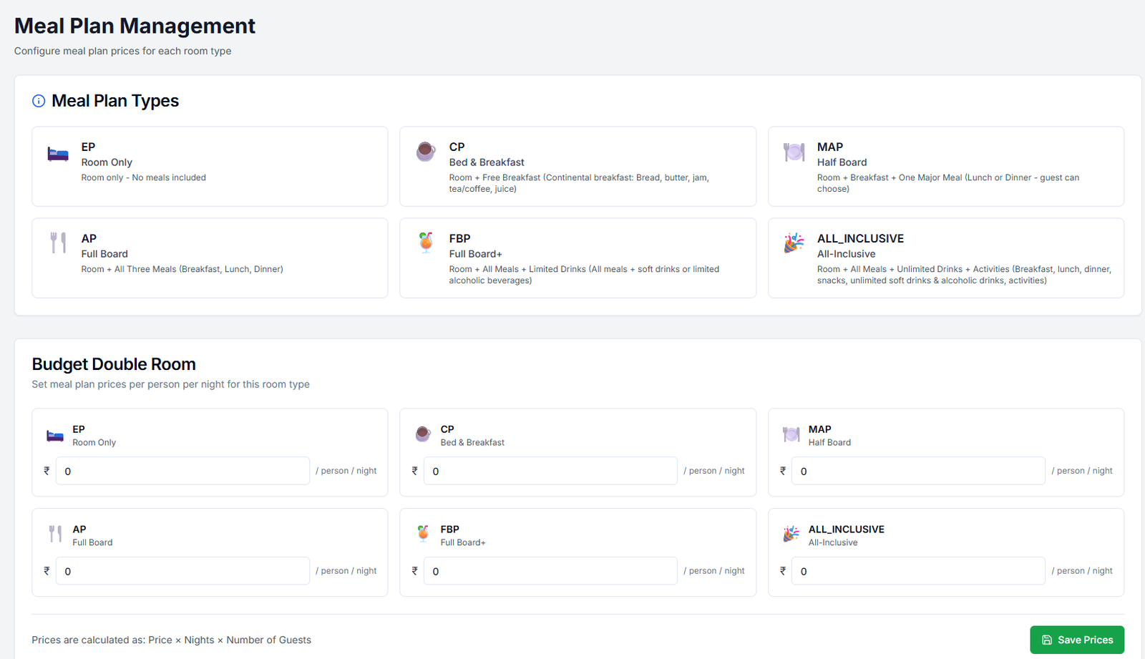Click the cocktail icon in the FBP price card

coord(423,534)
